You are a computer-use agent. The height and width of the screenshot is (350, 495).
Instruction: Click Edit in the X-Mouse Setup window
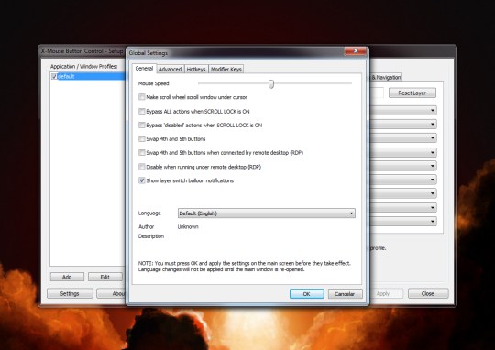click(x=104, y=277)
